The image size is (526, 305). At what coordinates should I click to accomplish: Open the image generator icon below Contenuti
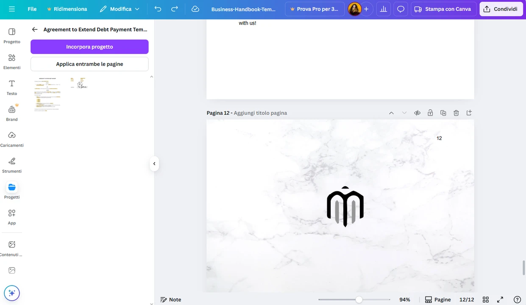(x=12, y=270)
